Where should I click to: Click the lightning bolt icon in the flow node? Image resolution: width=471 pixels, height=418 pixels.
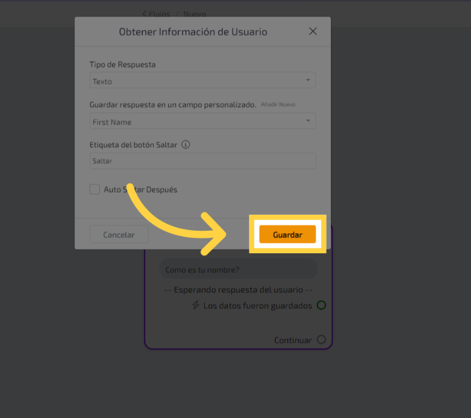[x=196, y=305]
